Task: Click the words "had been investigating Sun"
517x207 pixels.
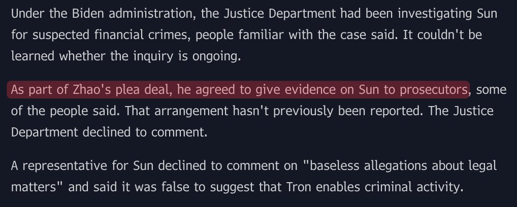Action: 419,14
